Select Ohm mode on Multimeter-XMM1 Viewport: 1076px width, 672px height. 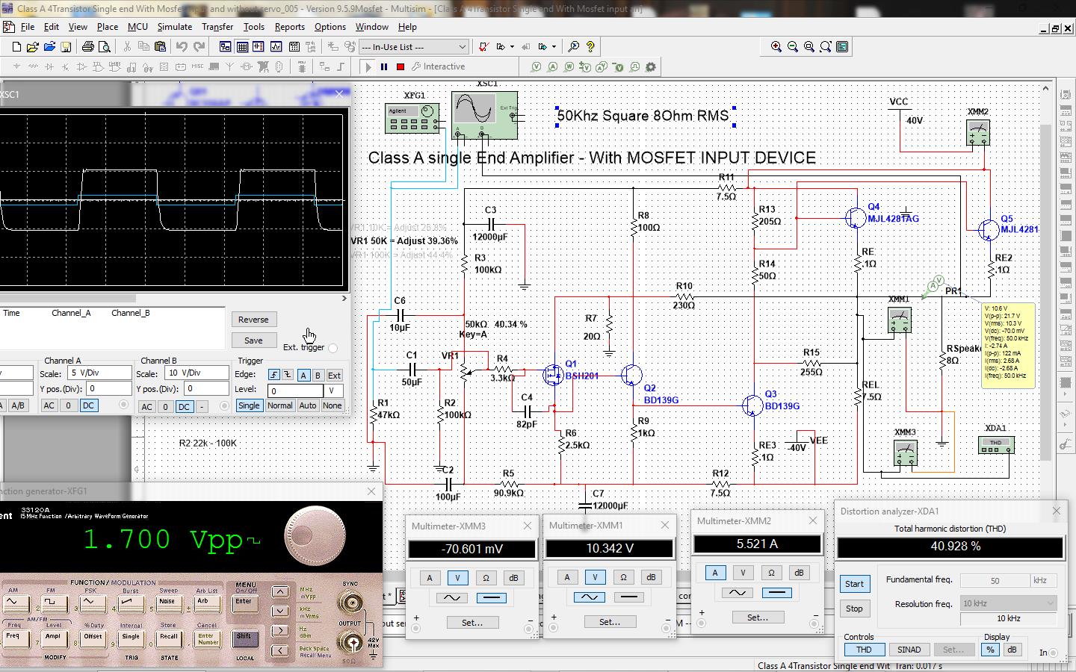pyautogui.click(x=622, y=576)
